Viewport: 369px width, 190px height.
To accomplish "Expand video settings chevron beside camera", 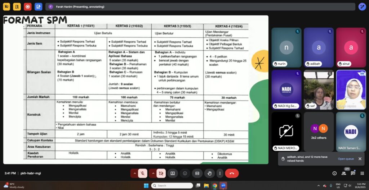I will 153,173.
